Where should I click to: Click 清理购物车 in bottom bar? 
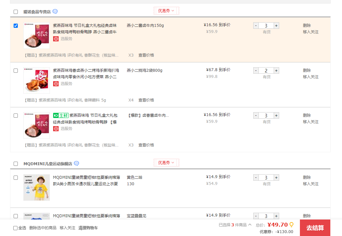click(88, 228)
